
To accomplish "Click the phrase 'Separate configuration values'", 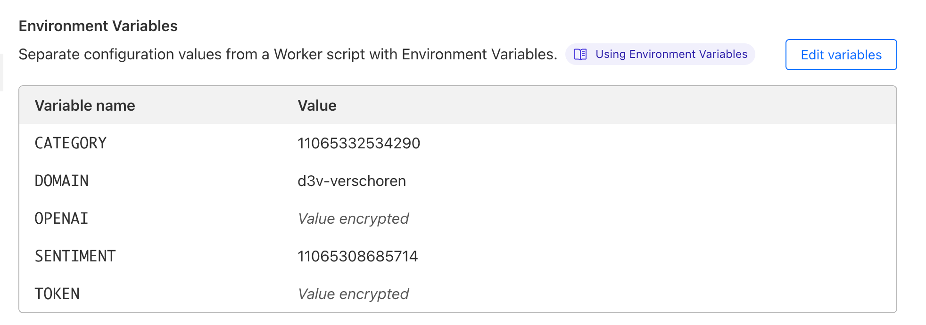I will [120, 55].
